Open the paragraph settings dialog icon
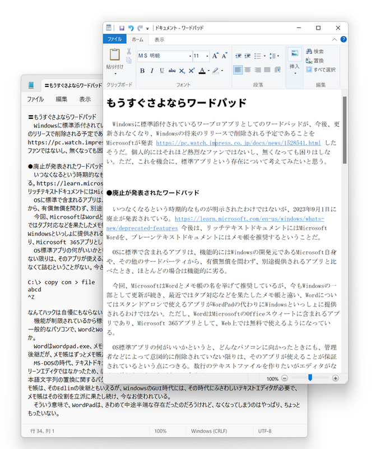The height and width of the screenshot is (449, 376). [x=277, y=70]
